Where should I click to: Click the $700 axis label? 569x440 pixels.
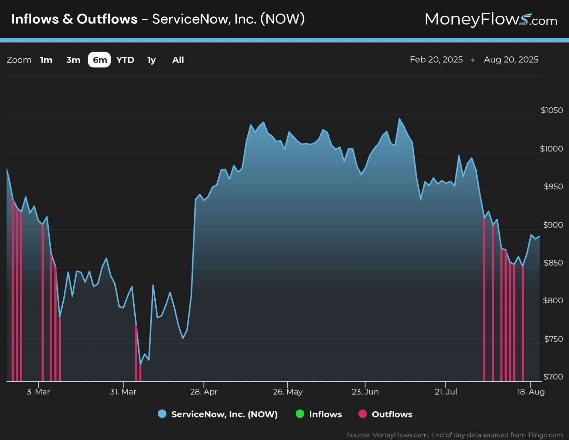553,377
